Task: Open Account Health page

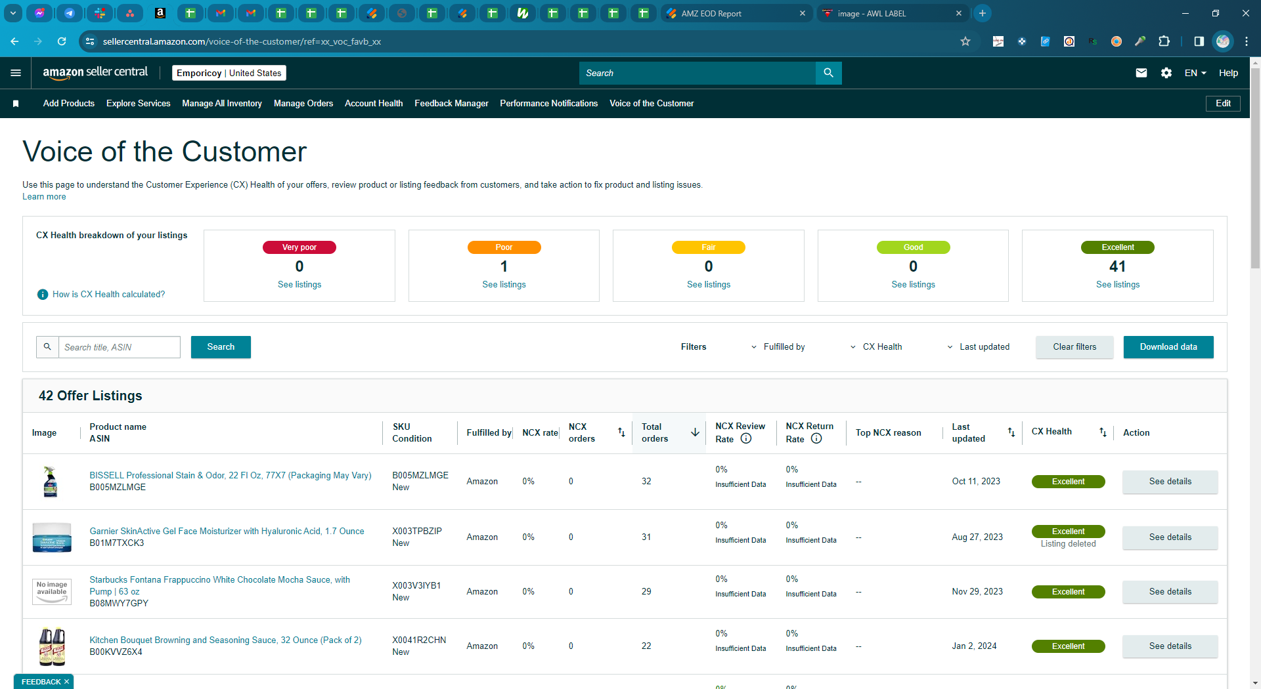Action: tap(374, 104)
